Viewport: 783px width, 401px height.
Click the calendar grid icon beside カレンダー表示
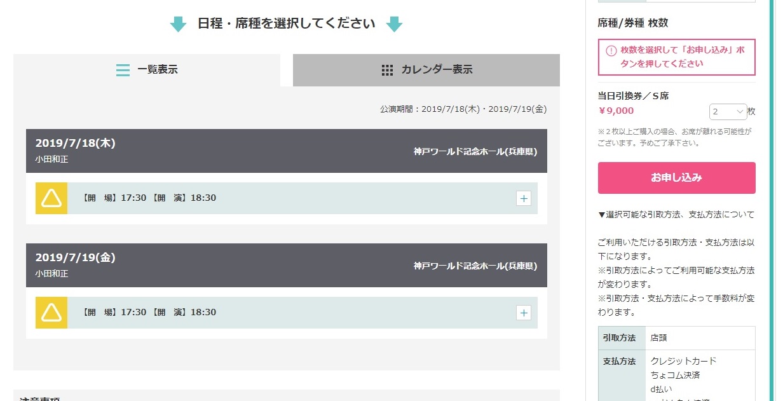point(387,70)
